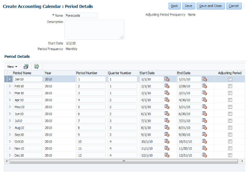Screen dimensions: 247x174
Task: Open Start Date calendar picker for May10
Action: (x=167, y=107)
